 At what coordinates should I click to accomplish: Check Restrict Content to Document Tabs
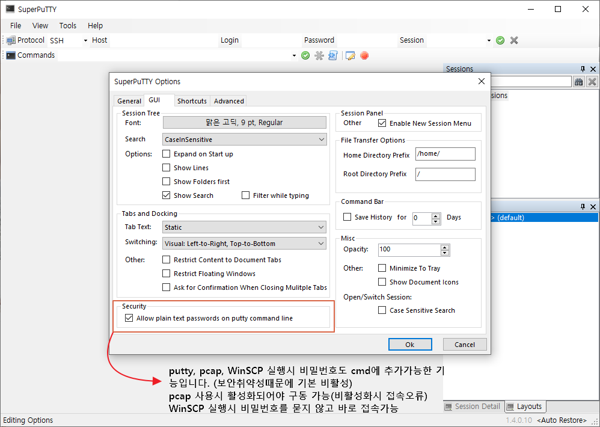(x=166, y=259)
